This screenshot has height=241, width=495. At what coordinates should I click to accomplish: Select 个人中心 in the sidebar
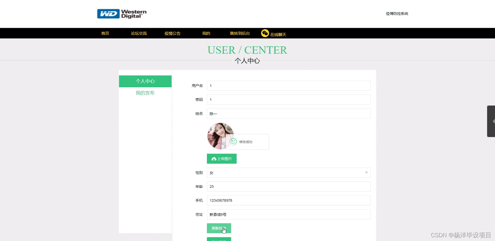pyautogui.click(x=145, y=81)
